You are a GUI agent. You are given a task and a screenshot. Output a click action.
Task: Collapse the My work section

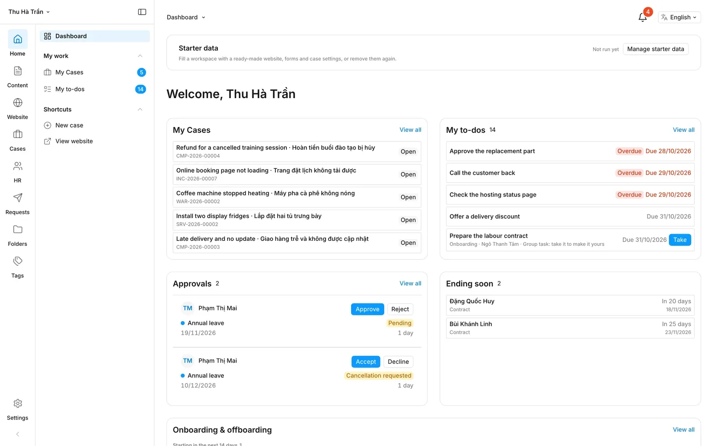point(140,56)
